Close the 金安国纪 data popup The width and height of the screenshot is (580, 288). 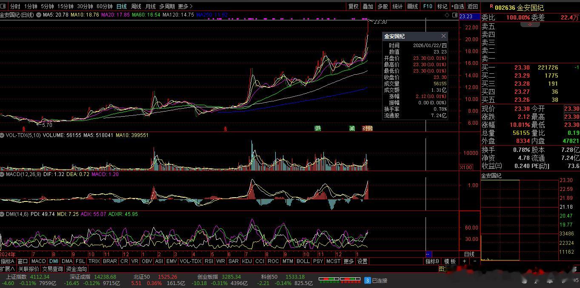pyautogui.click(x=443, y=36)
